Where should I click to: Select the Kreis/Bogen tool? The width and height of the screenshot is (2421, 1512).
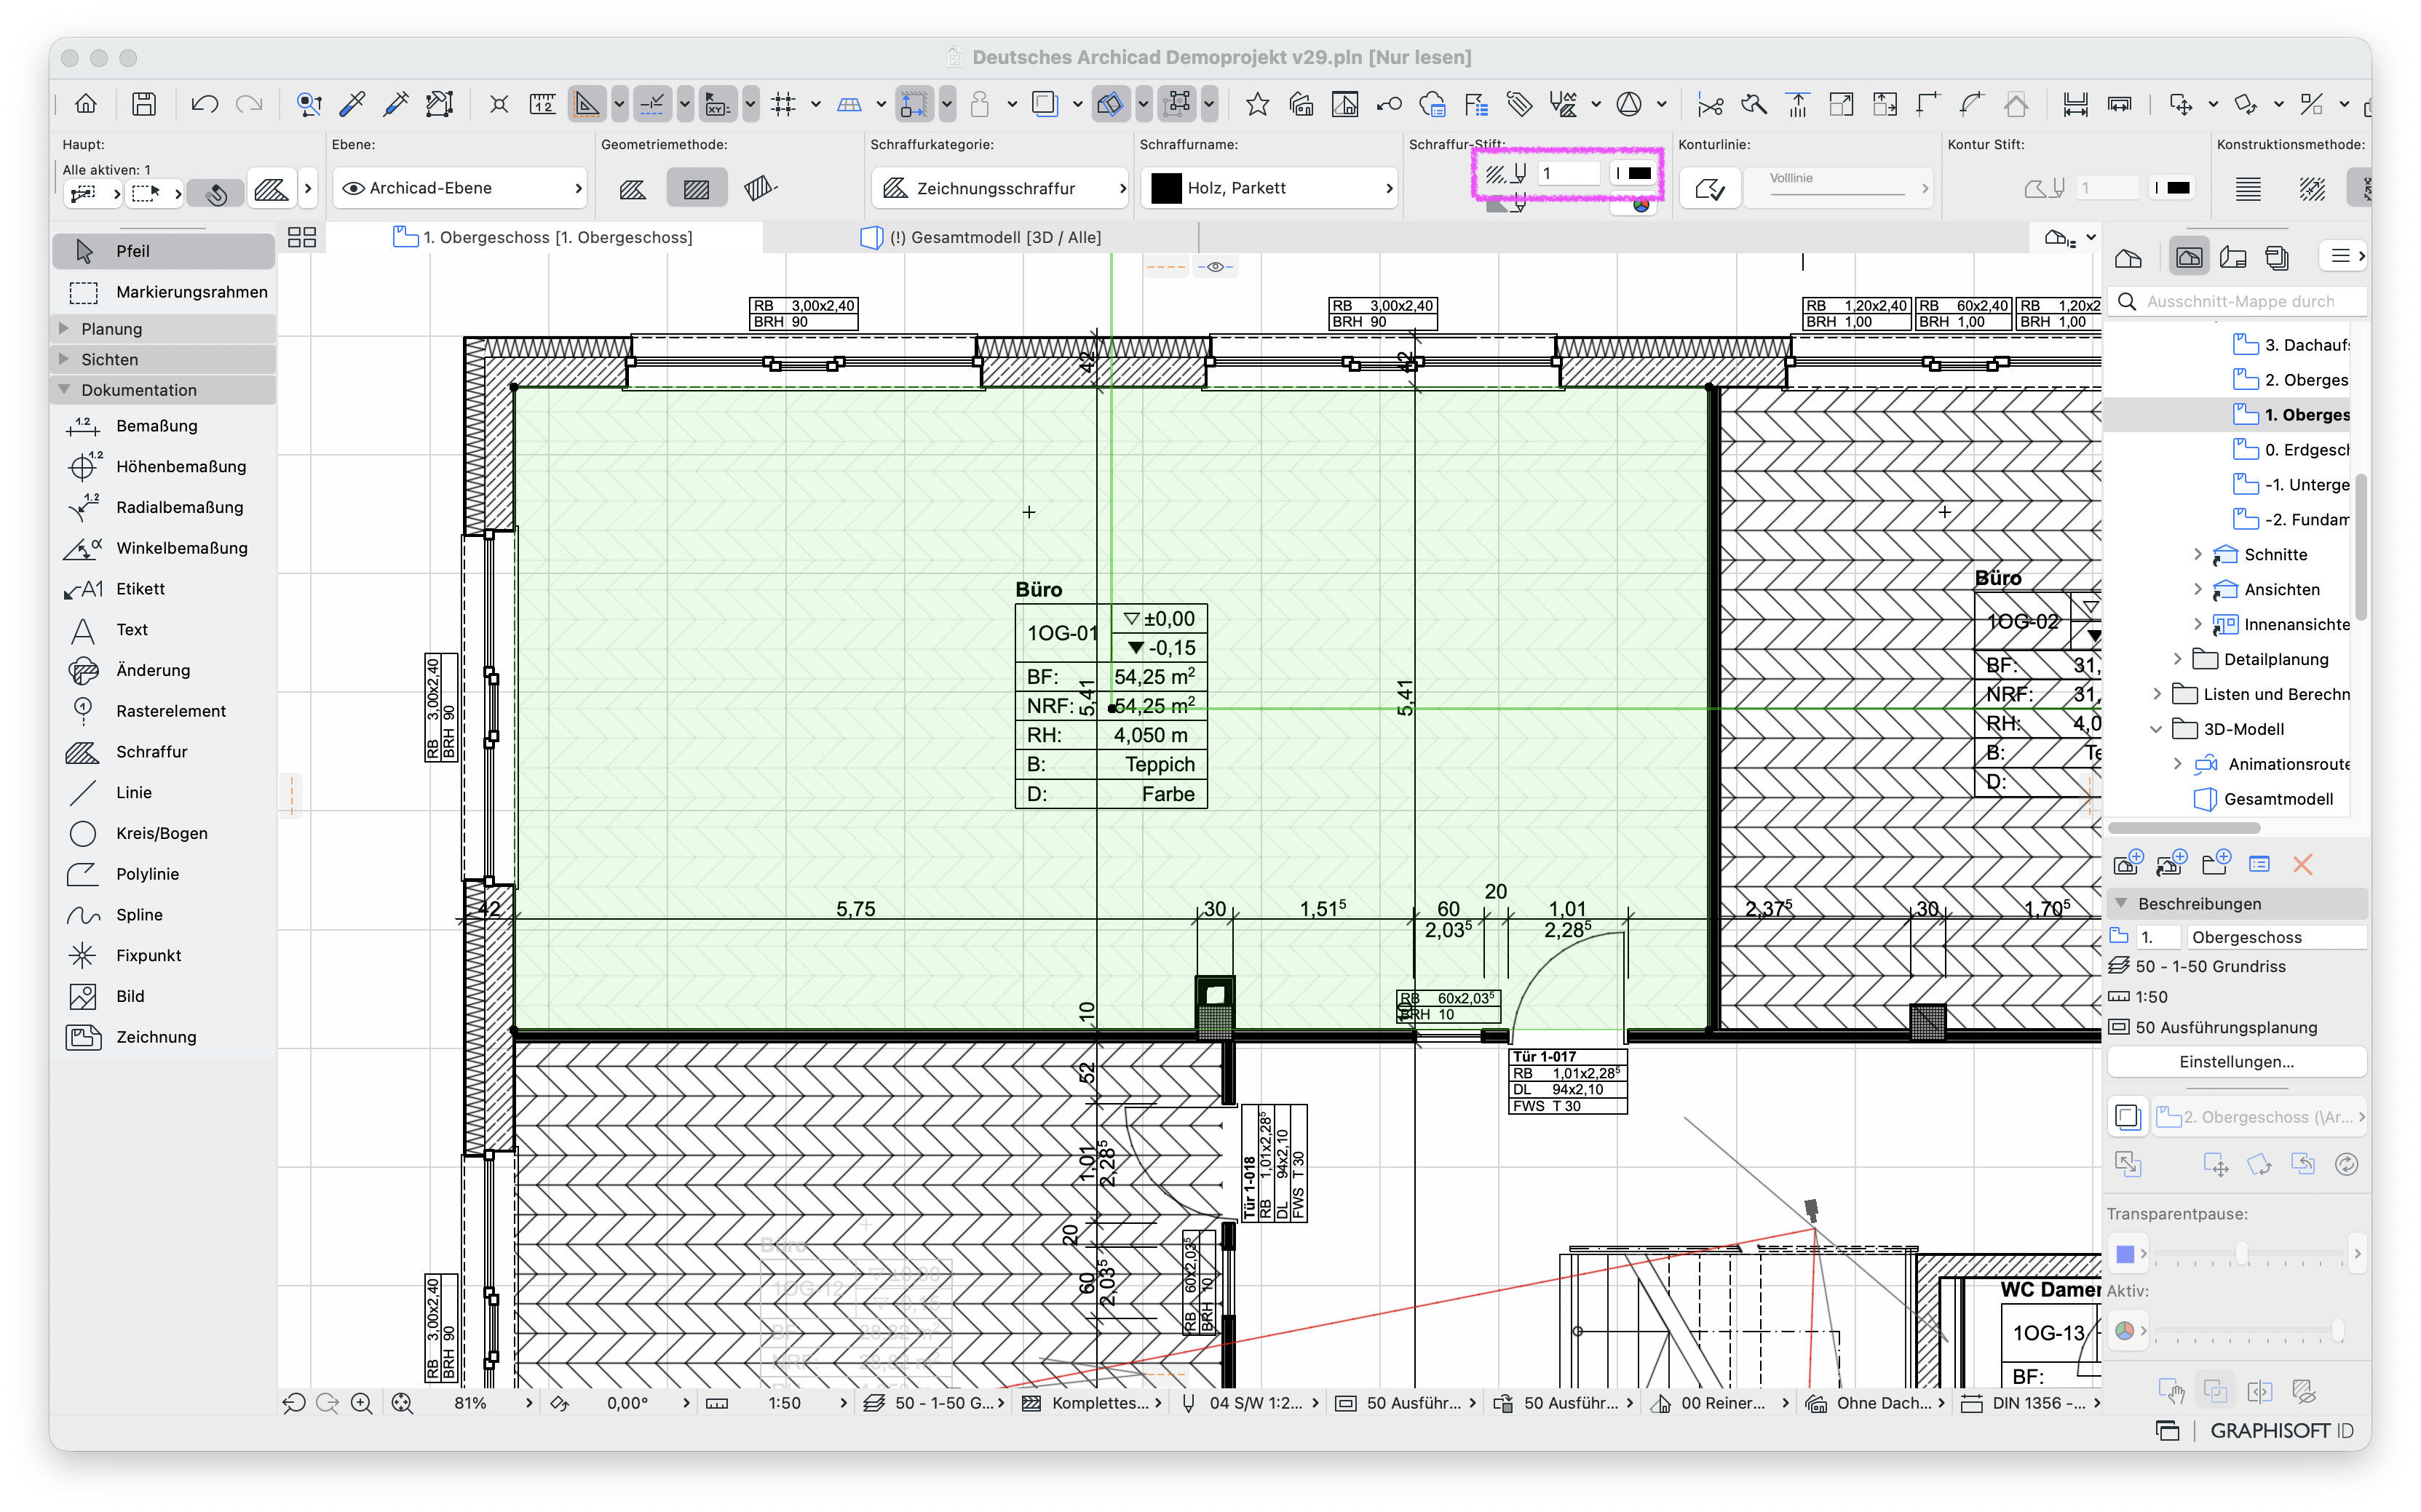164,833
